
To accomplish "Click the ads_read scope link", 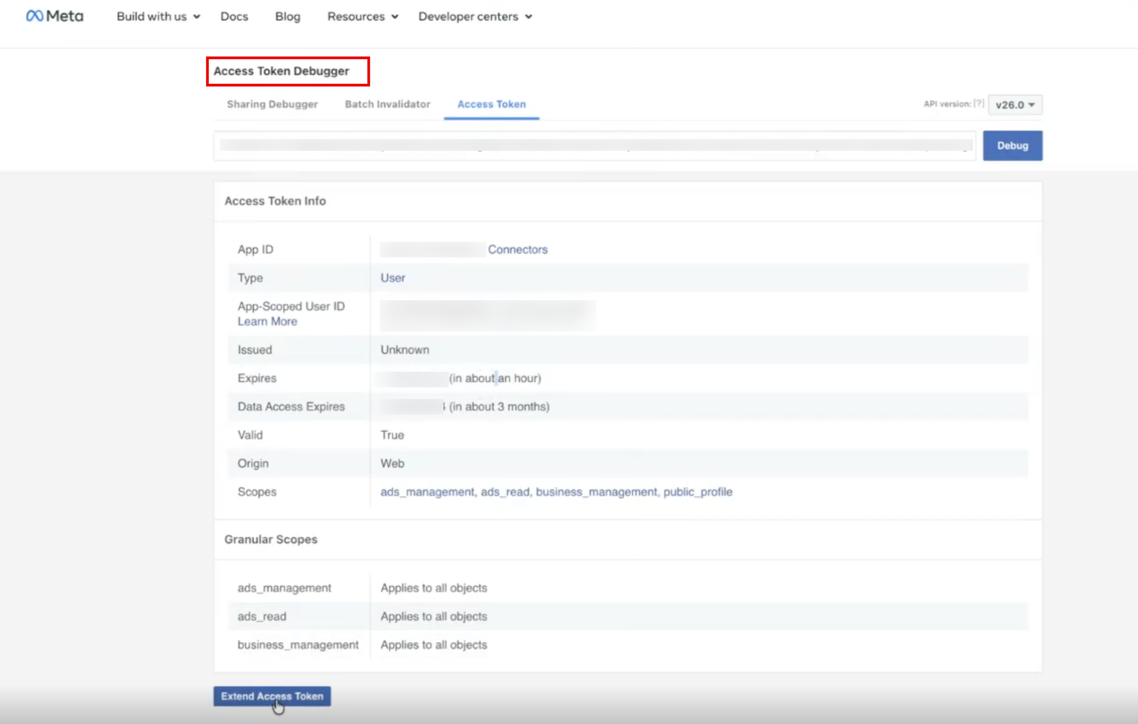I will pyautogui.click(x=505, y=492).
